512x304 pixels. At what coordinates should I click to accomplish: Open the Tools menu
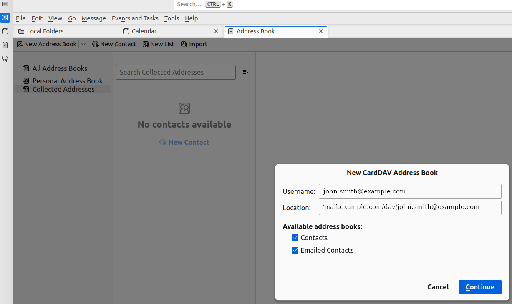click(172, 18)
